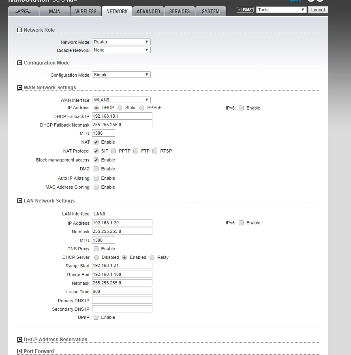This screenshot has height=355, width=351.
Task: Enable the RTSP NAT protocol checkbox
Action: point(155,151)
